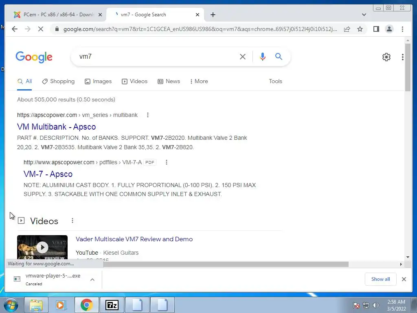Select the All results tab
417x313 pixels.
click(24, 82)
